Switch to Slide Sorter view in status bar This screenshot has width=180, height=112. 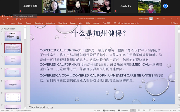point(139,111)
